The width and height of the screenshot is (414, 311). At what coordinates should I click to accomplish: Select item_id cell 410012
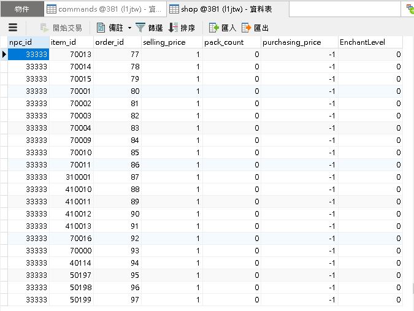click(x=71, y=214)
